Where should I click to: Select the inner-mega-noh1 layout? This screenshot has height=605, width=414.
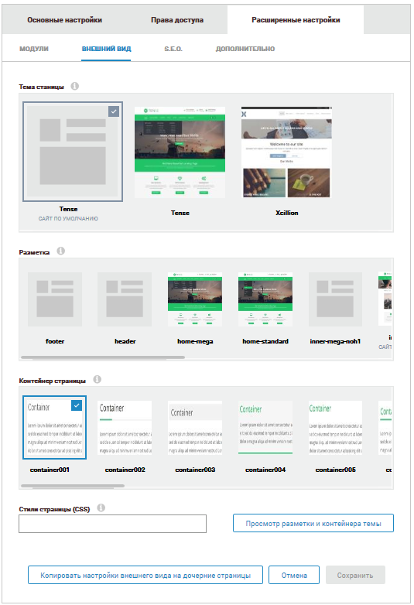(335, 299)
